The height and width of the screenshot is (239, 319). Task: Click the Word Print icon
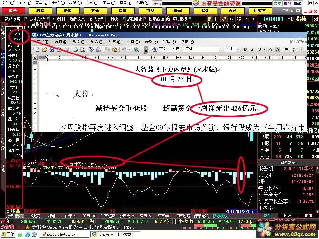[75, 49]
